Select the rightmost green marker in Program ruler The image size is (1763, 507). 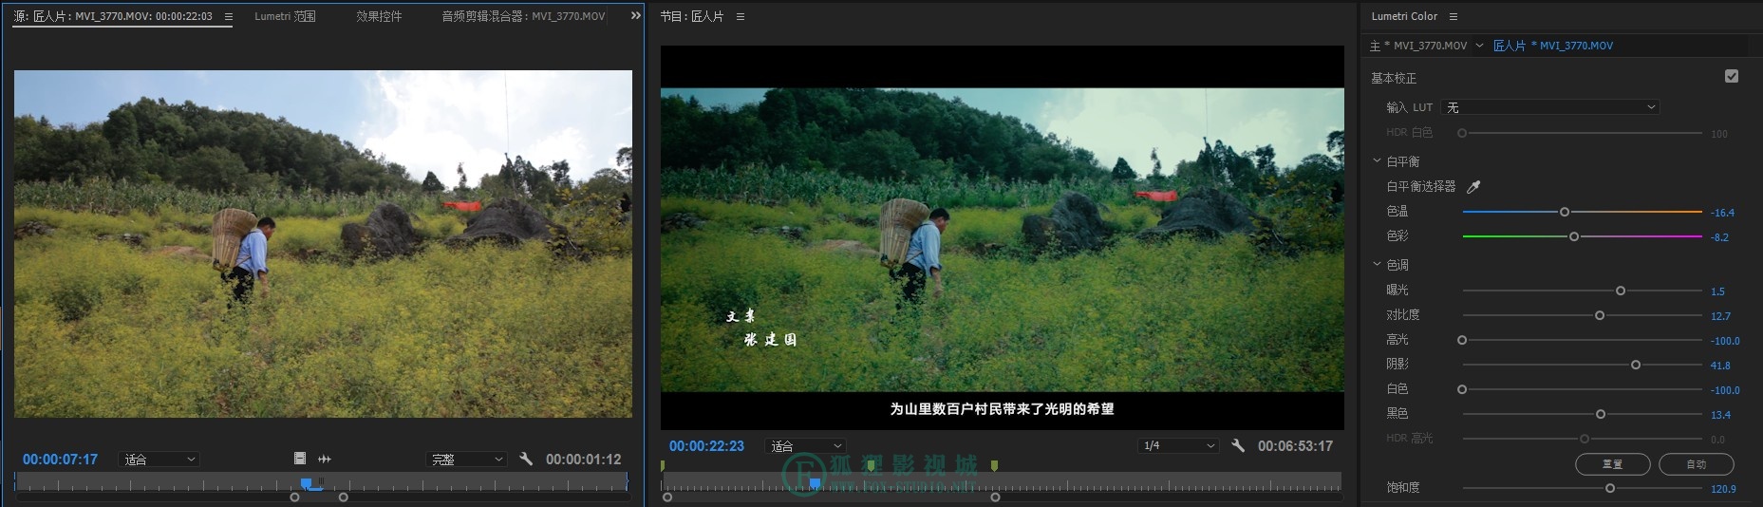point(994,465)
